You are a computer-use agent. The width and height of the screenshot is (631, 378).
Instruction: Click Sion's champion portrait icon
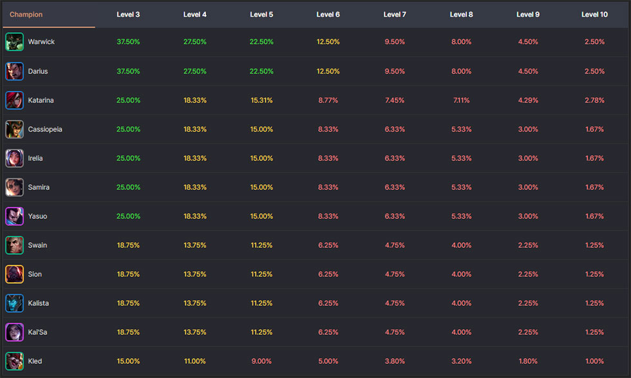(14, 274)
